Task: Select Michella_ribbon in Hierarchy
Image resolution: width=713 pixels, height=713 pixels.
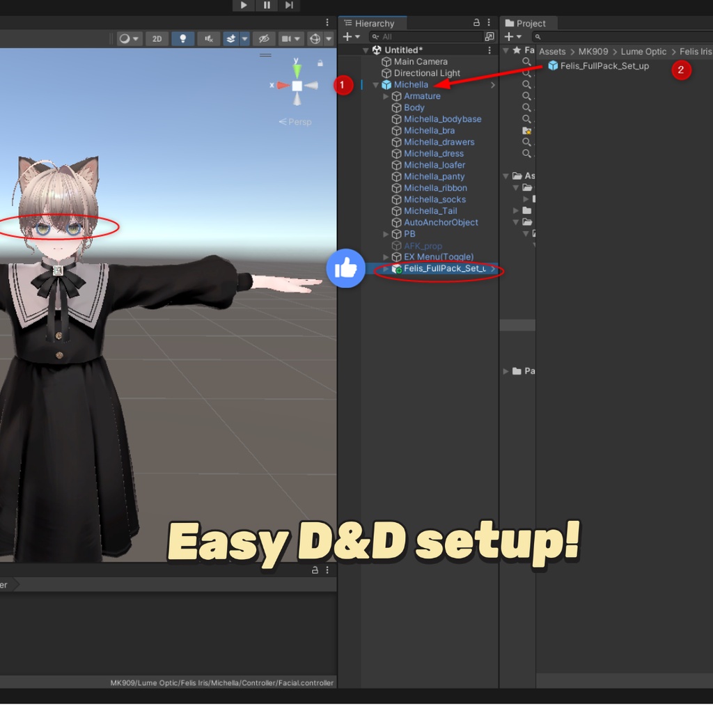Action: (x=435, y=188)
